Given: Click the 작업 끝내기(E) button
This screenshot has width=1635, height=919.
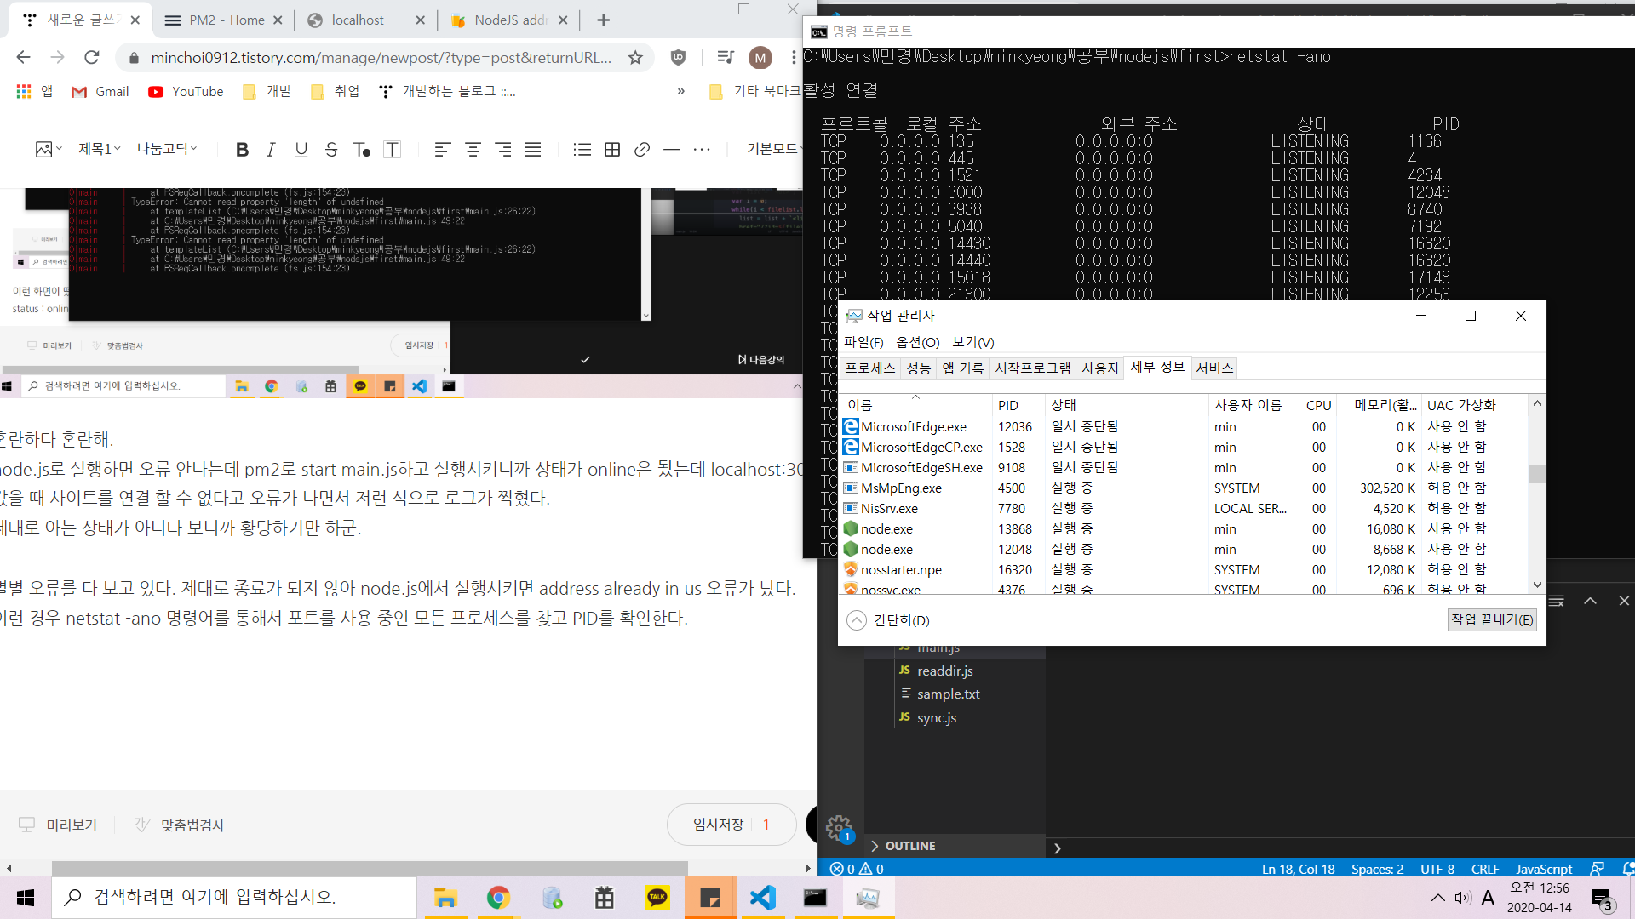Looking at the screenshot, I should click(1491, 619).
